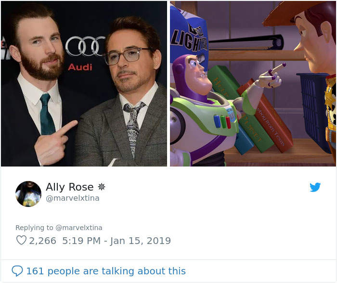This screenshot has width=337, height=283.
Task: Click the snowflake emoji beside Ally Rose
Action: (102, 187)
